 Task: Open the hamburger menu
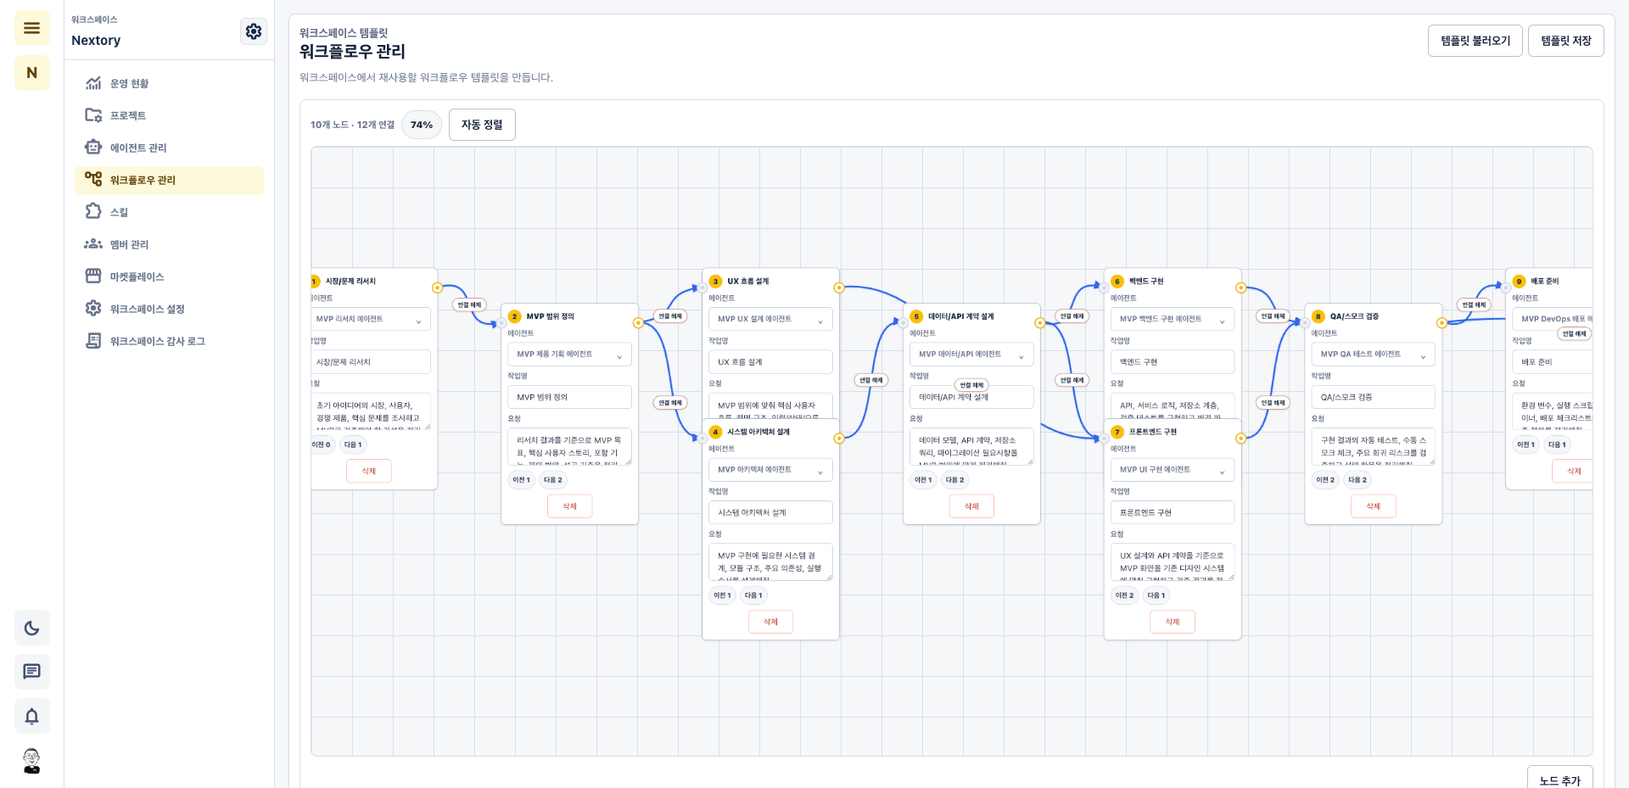31,28
